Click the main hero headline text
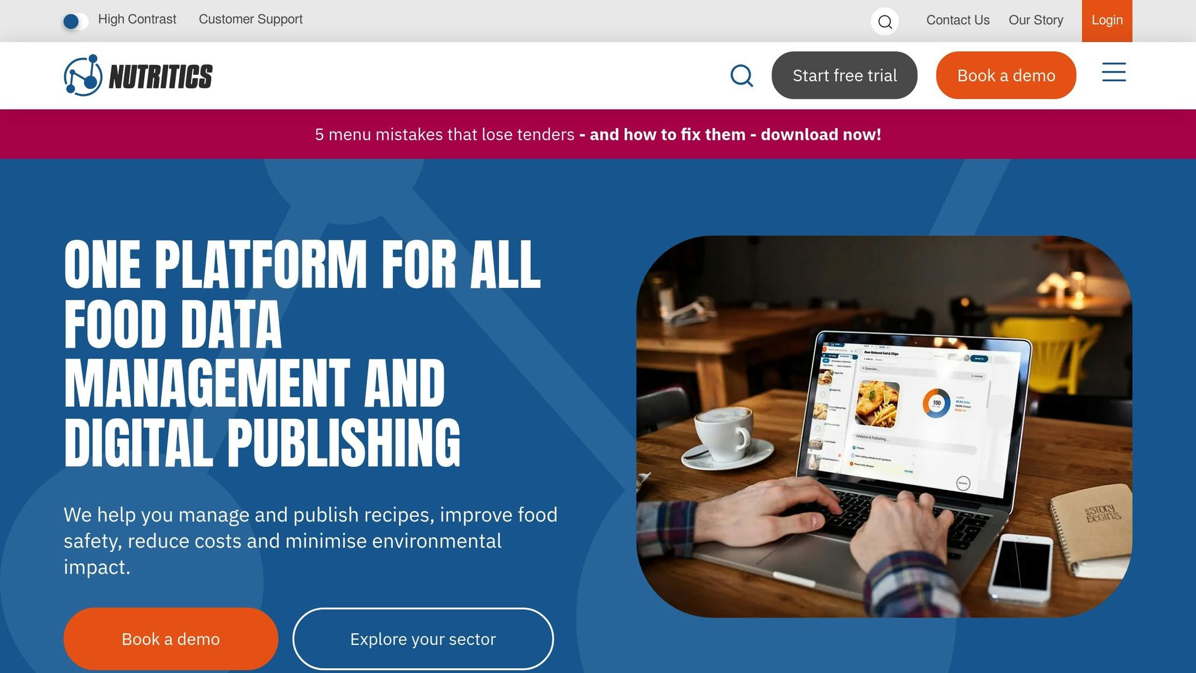This screenshot has height=673, width=1196. (x=303, y=353)
